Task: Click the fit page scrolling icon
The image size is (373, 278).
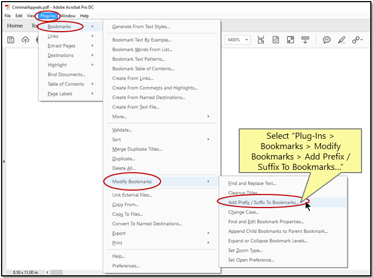Action: point(261,40)
